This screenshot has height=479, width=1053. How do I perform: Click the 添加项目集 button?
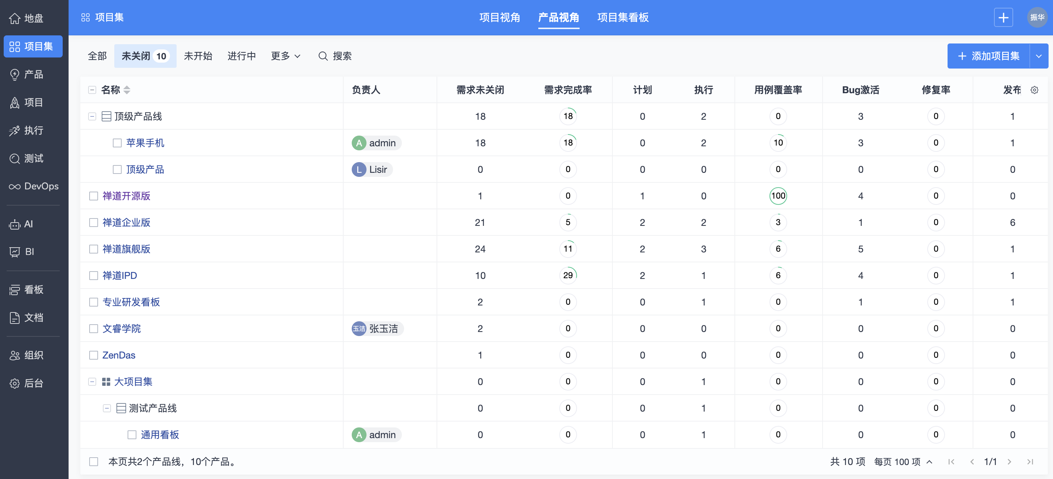(988, 56)
